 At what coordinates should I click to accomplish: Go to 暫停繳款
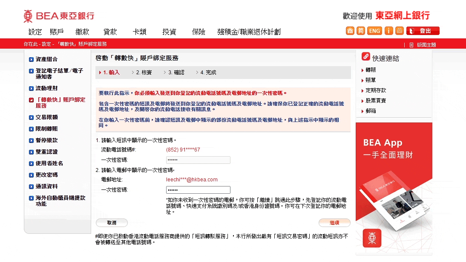[x=46, y=140]
